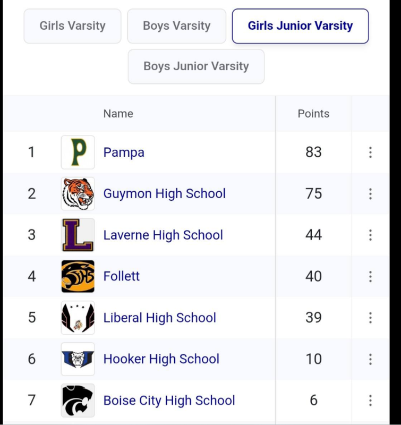Click the Name column header
401x425 pixels.
(118, 114)
